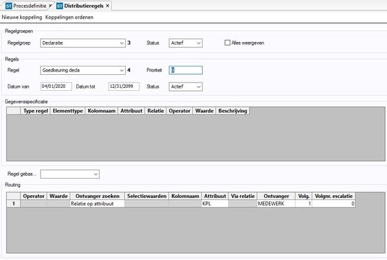
Task: Click the Type regel column header
Action: click(x=35, y=111)
